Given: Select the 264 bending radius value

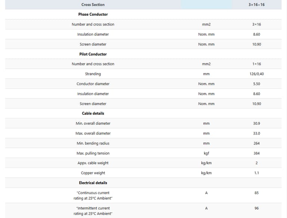Looking at the screenshot, I should tap(256, 143).
